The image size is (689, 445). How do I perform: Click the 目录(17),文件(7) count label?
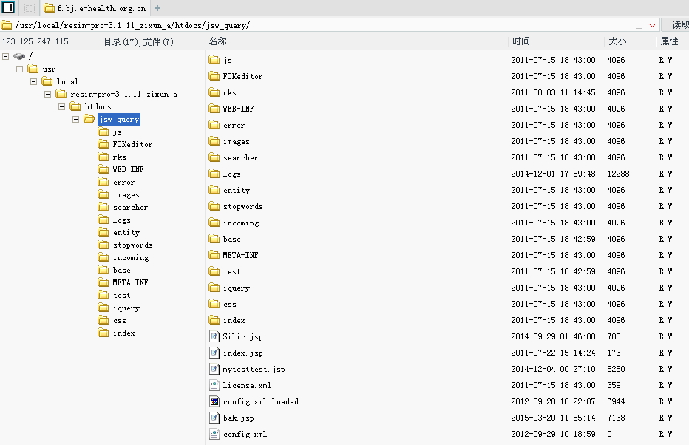[138, 41]
